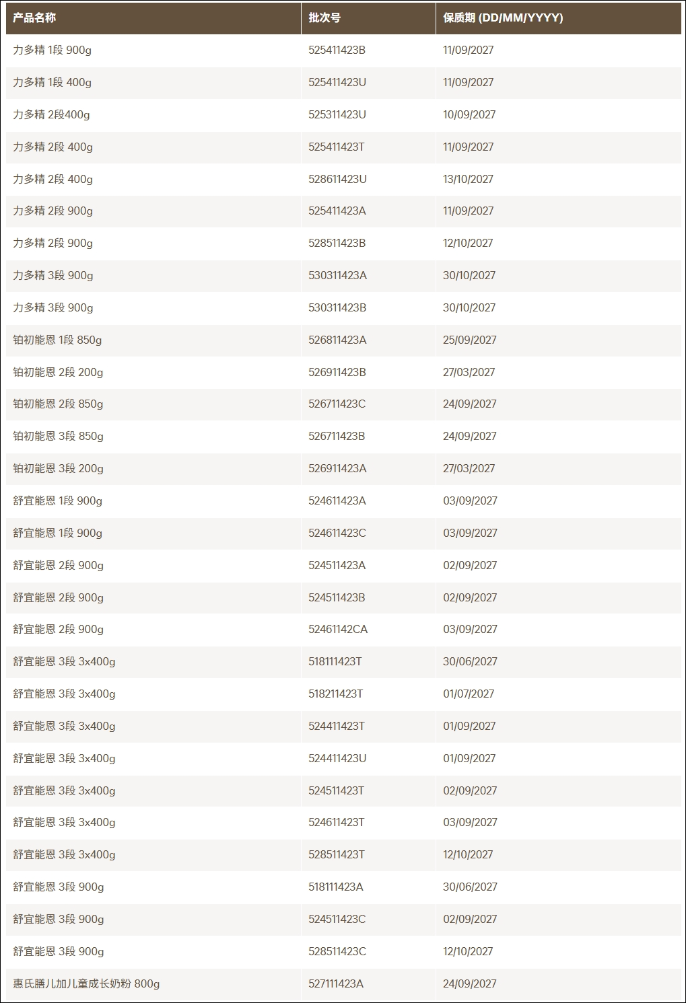Select the 铂初能恩 1段 850g product cell
This screenshot has width=686, height=1003.
(x=153, y=340)
